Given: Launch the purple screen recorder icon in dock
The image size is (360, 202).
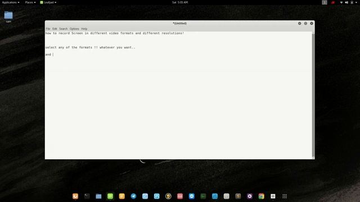Looking at the screenshot, I should [250, 196].
